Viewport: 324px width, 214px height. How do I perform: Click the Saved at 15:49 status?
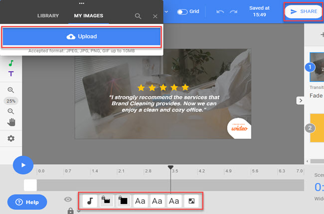coord(259,11)
